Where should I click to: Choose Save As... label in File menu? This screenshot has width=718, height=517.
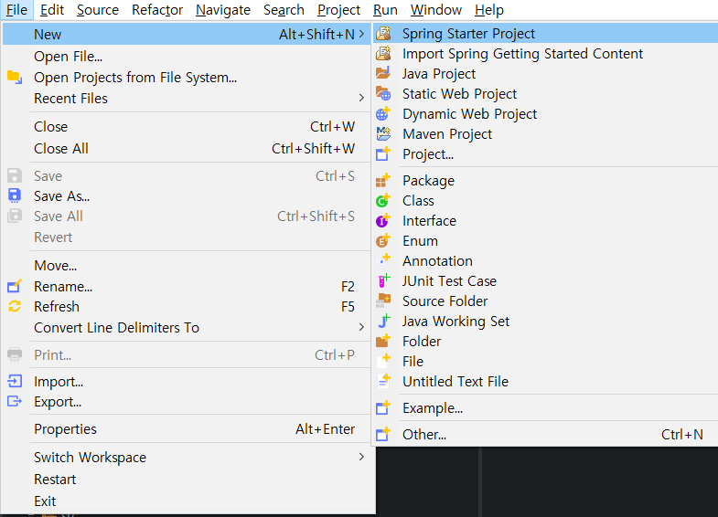pos(62,196)
